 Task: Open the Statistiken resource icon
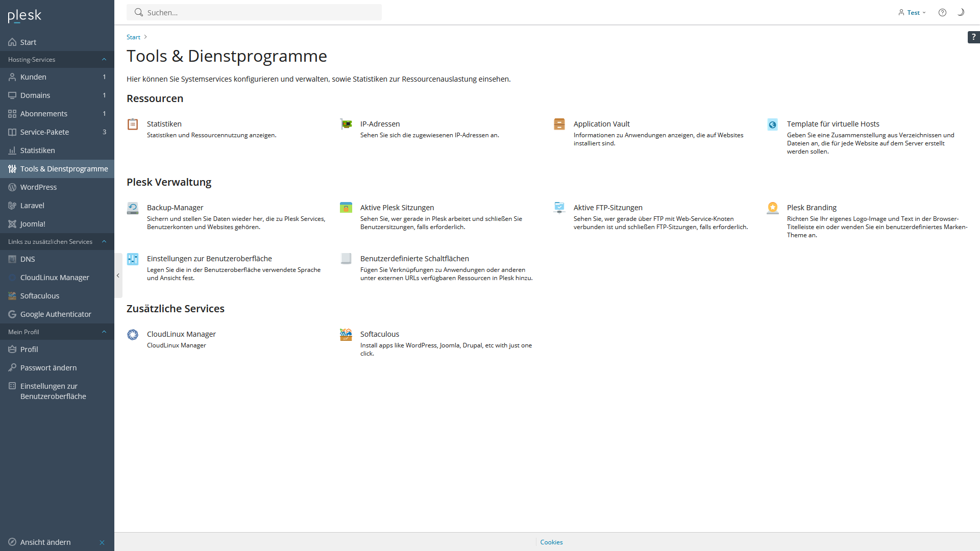[x=132, y=124]
